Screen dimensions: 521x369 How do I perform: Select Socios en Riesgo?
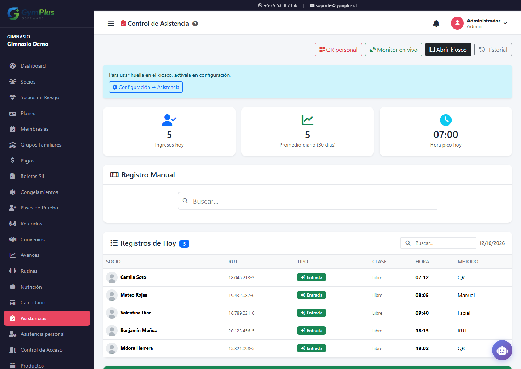point(47,97)
